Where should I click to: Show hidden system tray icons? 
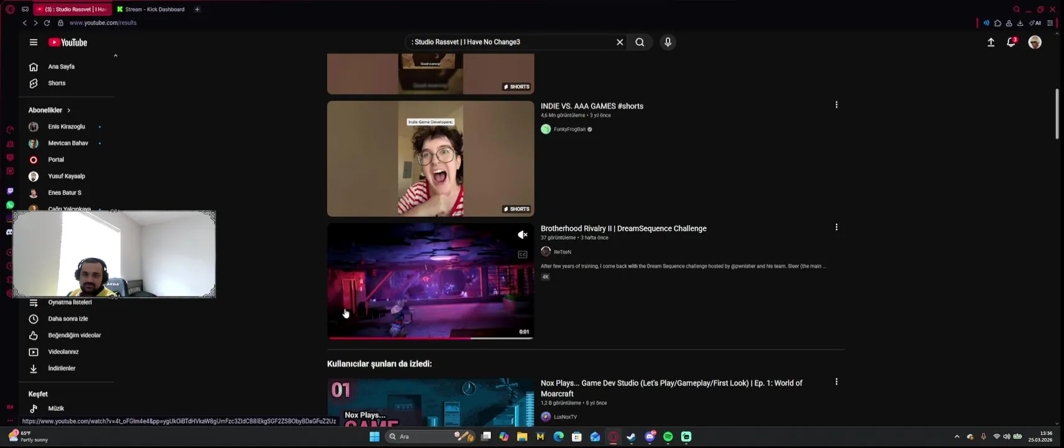coord(957,437)
